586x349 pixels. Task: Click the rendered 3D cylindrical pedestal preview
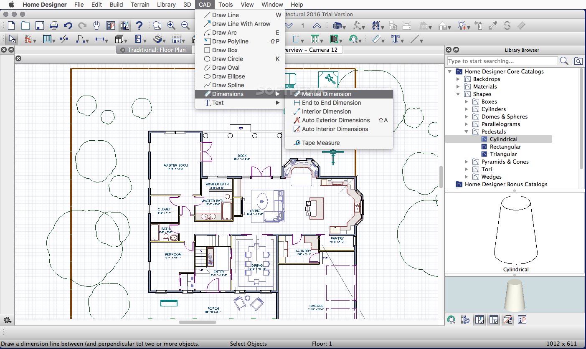[x=515, y=294]
